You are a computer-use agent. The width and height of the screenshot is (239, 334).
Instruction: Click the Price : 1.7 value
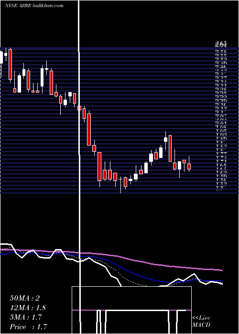28,327
